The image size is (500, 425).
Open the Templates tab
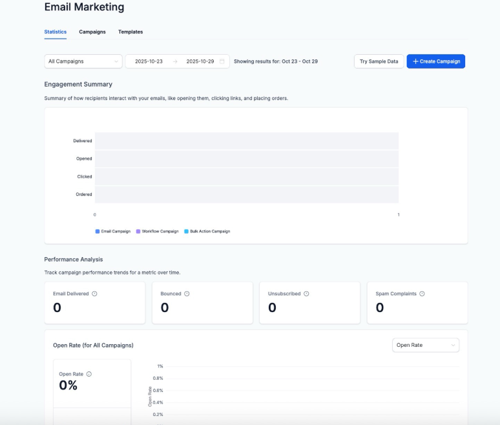pyautogui.click(x=130, y=32)
